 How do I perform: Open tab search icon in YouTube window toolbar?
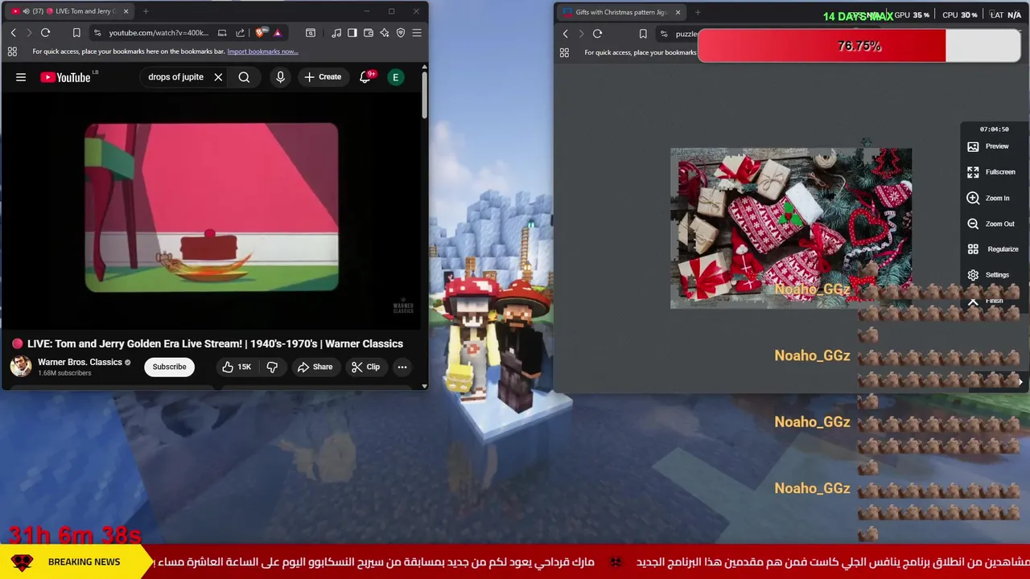click(311, 33)
